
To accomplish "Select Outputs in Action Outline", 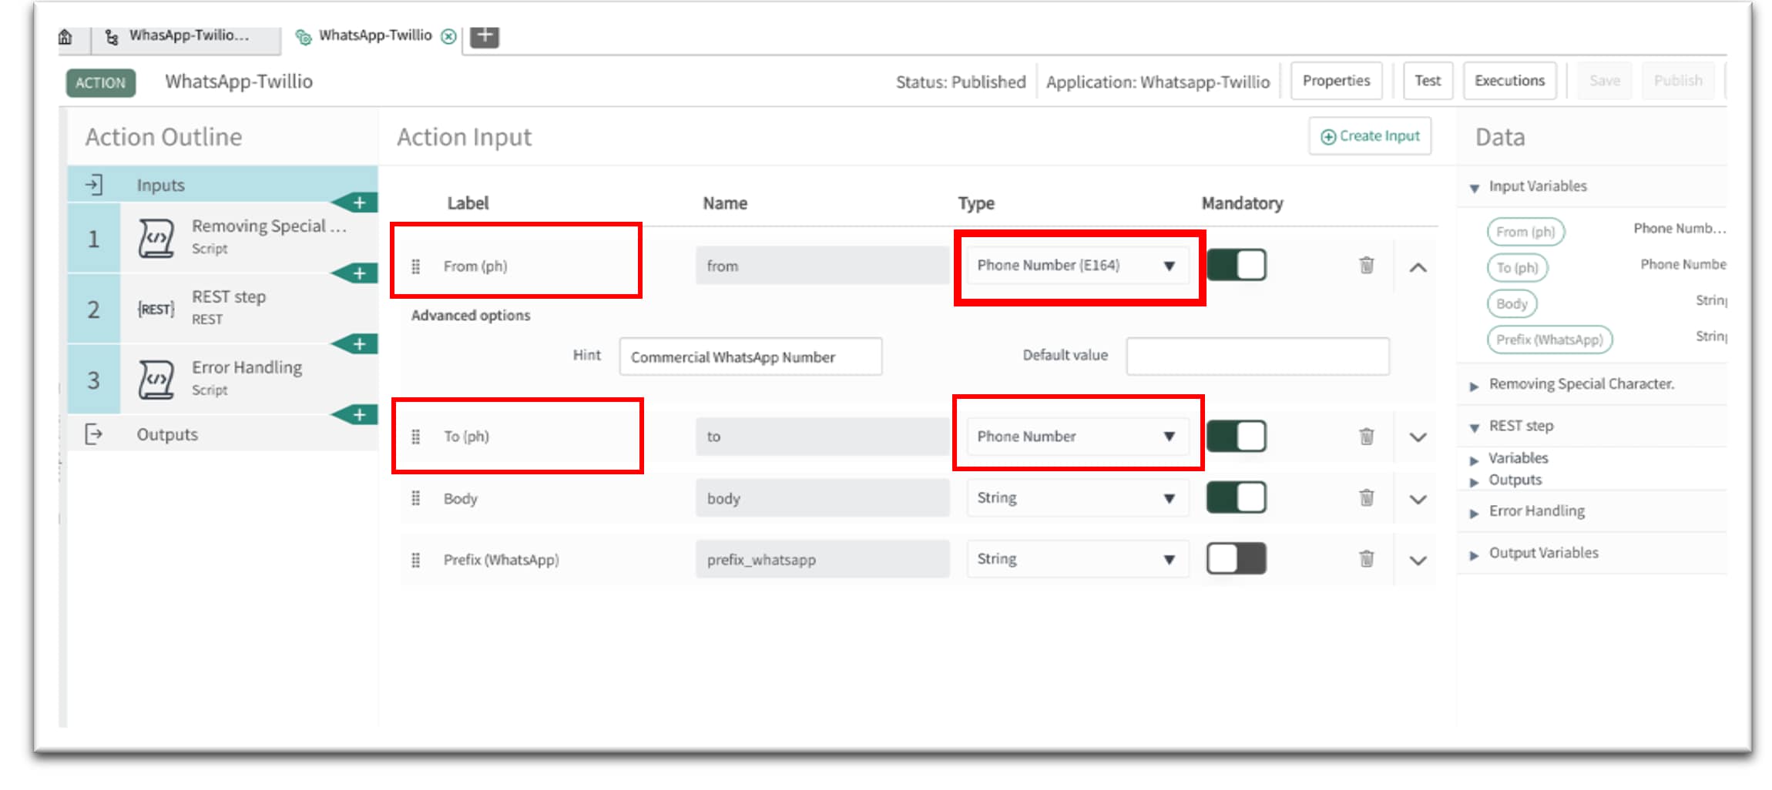I will tap(222, 434).
